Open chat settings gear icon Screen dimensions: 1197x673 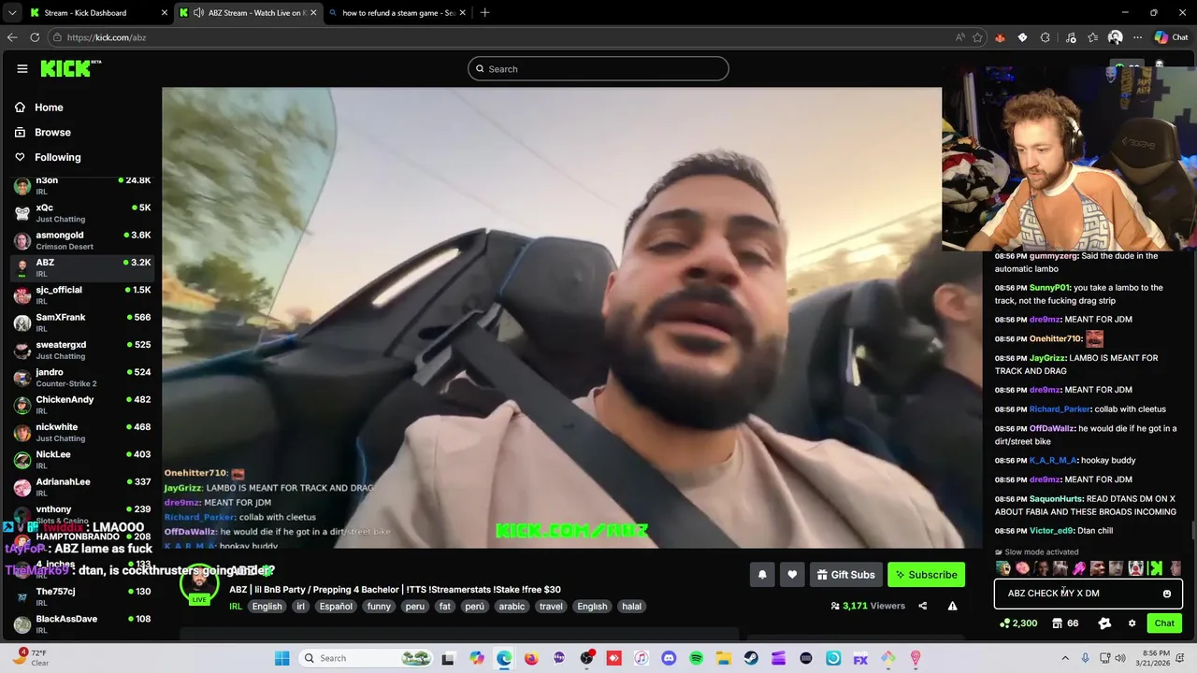pyautogui.click(x=1132, y=623)
